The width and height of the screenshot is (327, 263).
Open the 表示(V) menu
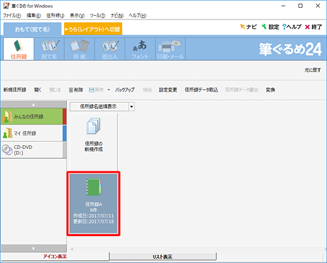(77, 16)
